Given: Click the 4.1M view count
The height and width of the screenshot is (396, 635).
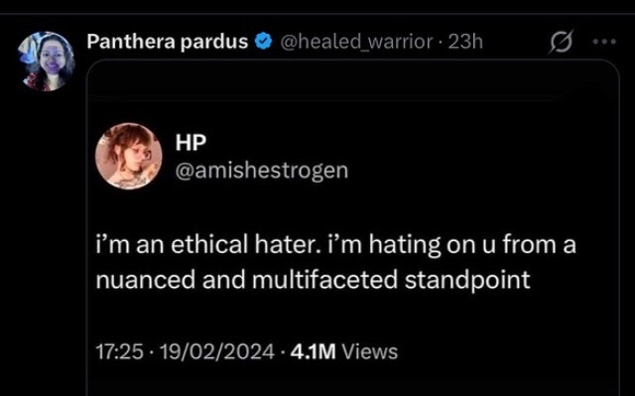Looking at the screenshot, I should coord(314,351).
